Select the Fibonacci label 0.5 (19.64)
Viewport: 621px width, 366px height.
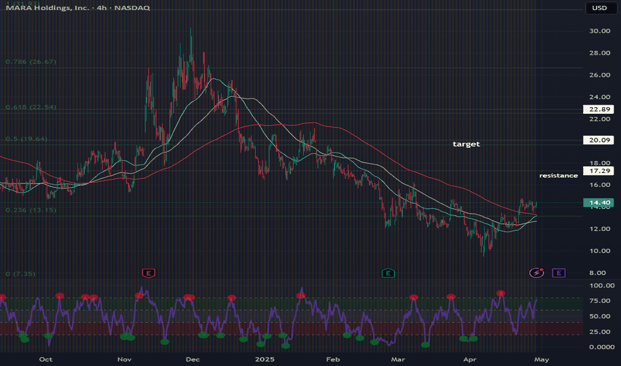[x=26, y=139]
